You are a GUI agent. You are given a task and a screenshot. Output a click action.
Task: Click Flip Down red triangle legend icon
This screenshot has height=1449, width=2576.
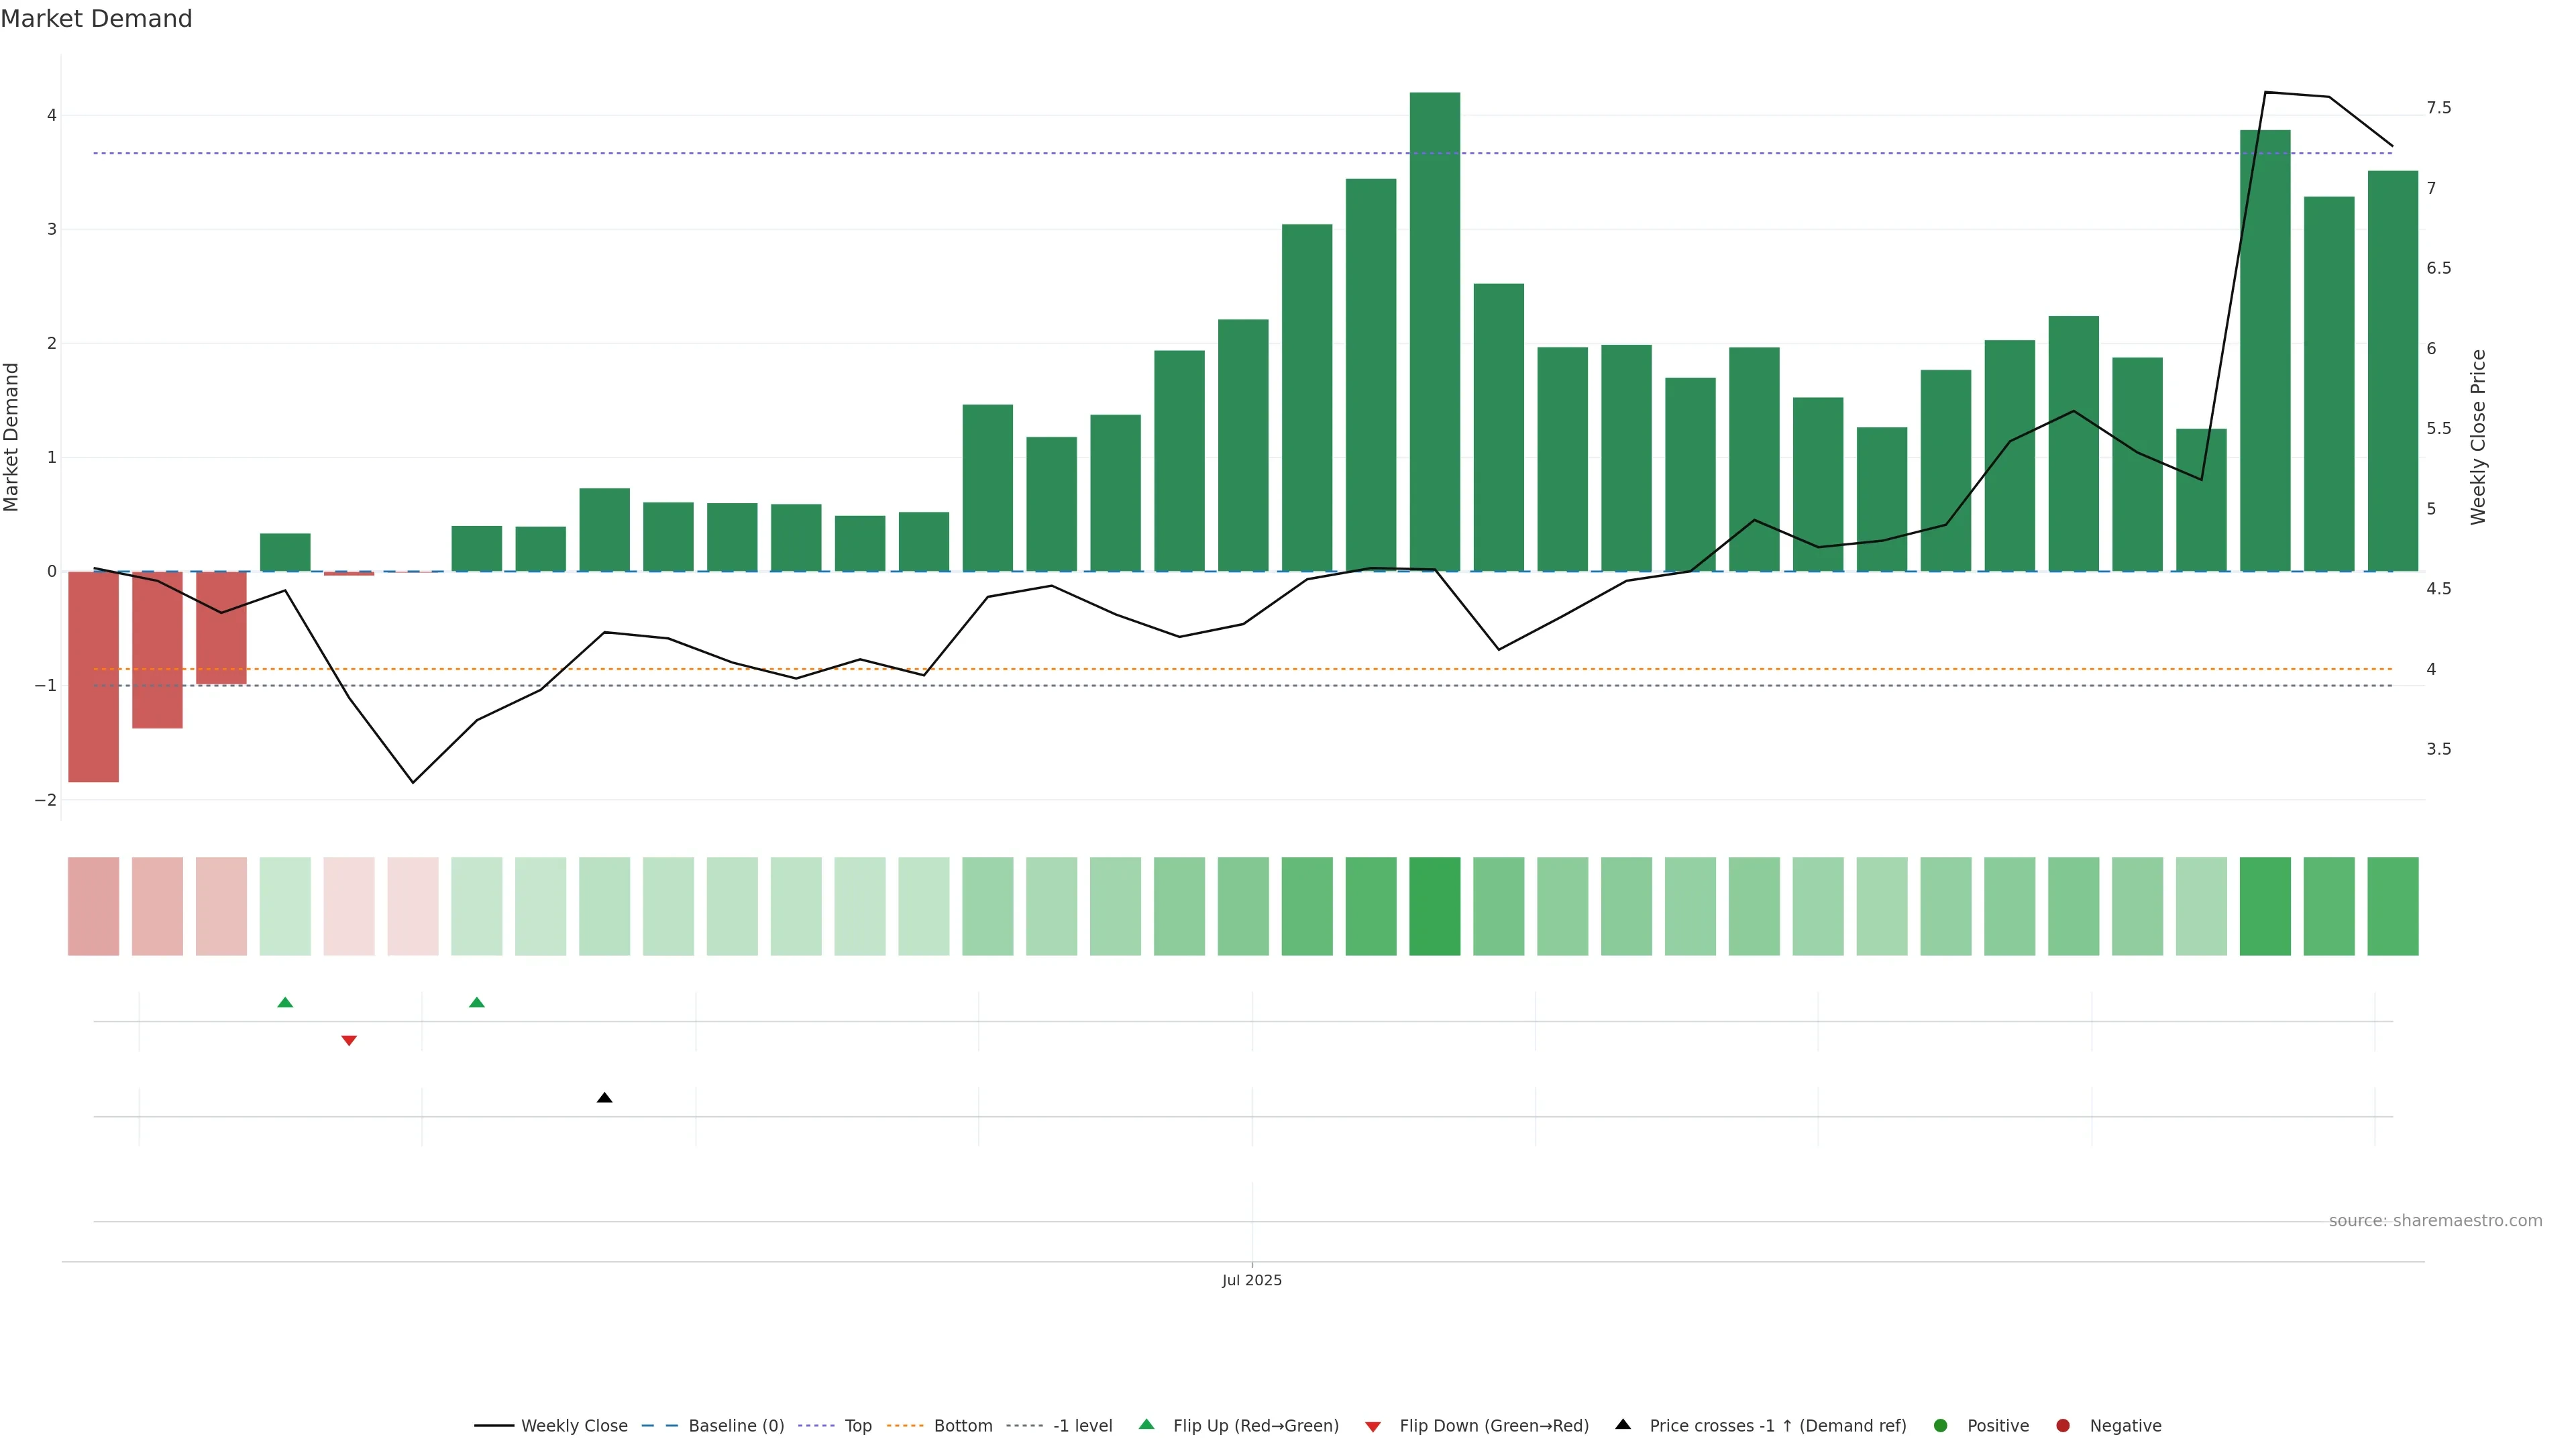point(1373,1427)
